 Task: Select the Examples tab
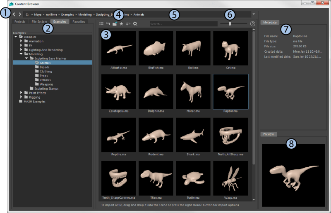pos(60,21)
